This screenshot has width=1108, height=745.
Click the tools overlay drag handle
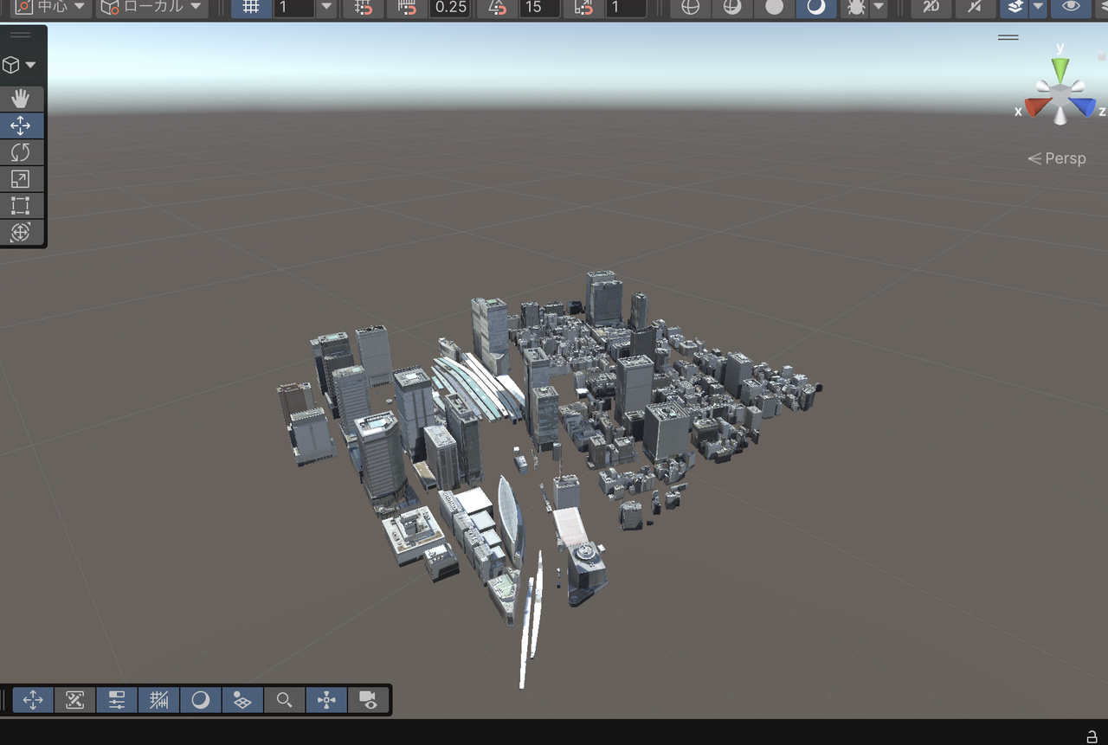(x=21, y=35)
